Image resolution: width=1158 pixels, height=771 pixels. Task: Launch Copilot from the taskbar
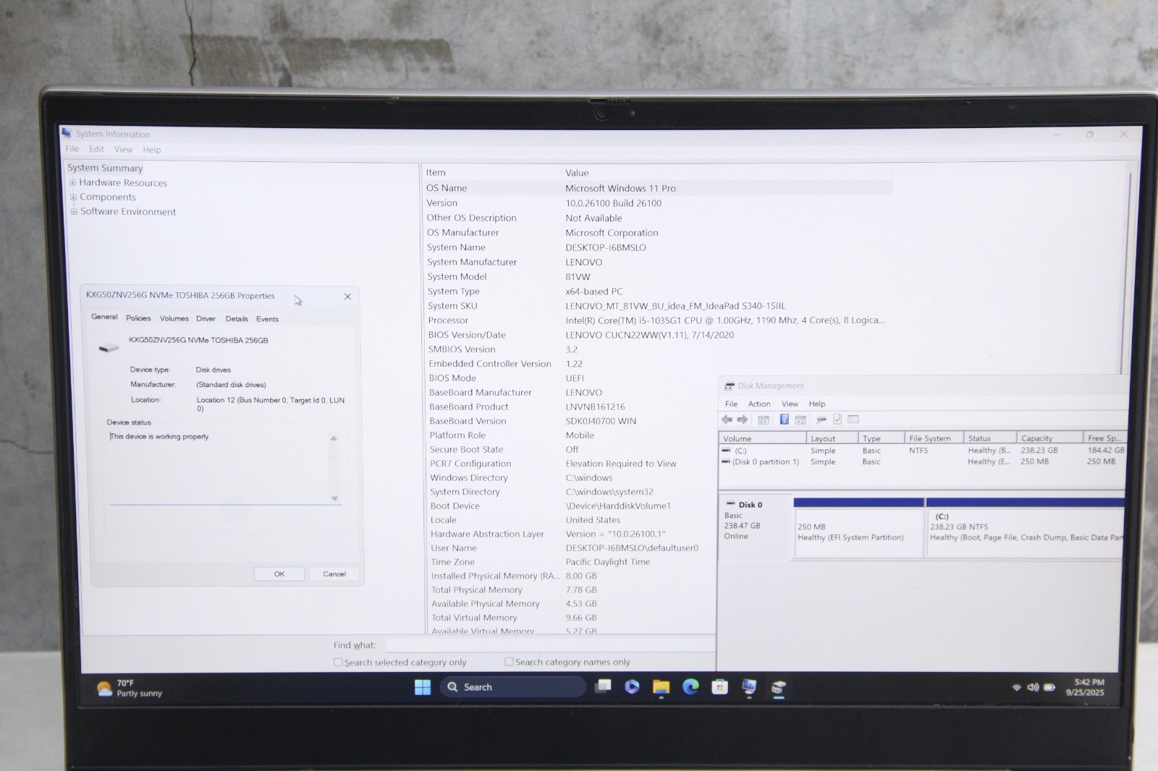[632, 686]
